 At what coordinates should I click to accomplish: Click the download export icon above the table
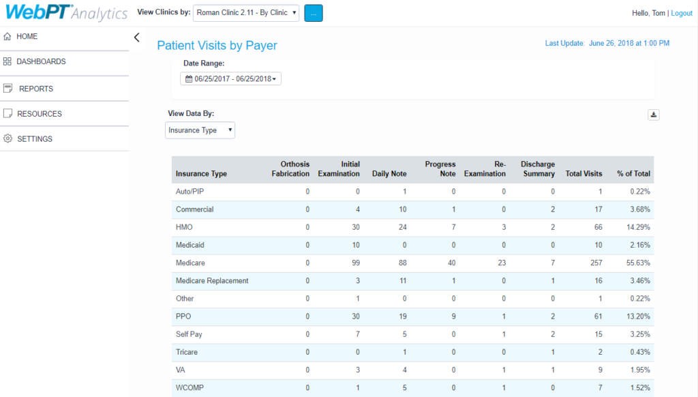tap(653, 115)
